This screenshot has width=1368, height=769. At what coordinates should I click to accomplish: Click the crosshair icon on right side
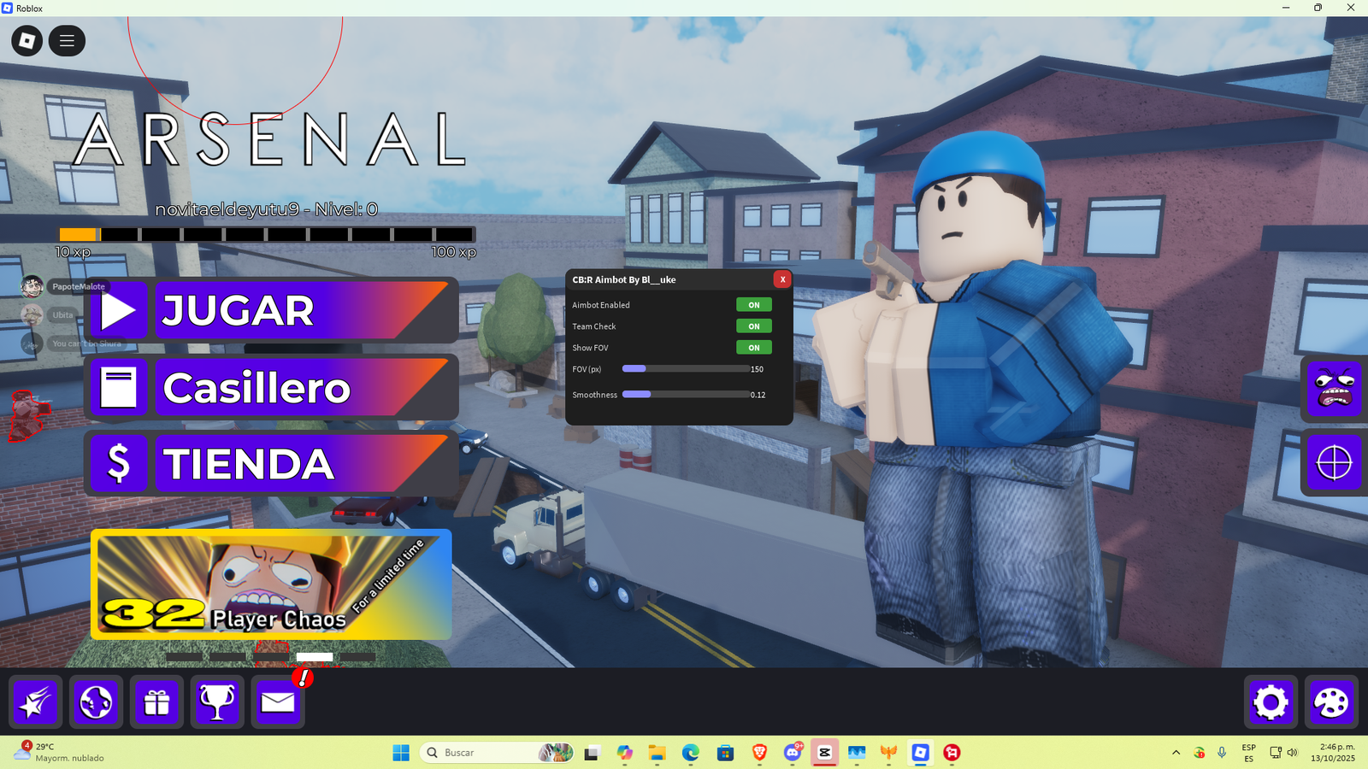click(1334, 463)
